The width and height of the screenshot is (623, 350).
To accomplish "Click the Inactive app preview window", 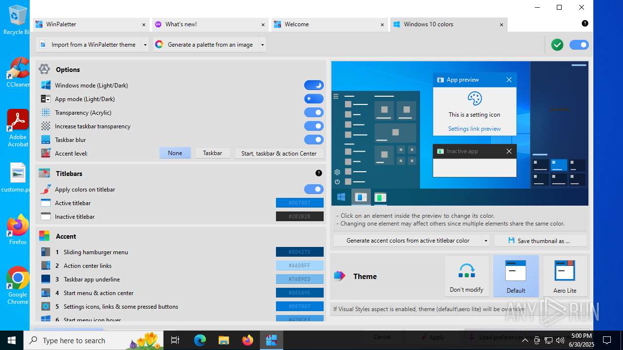I will click(x=475, y=160).
